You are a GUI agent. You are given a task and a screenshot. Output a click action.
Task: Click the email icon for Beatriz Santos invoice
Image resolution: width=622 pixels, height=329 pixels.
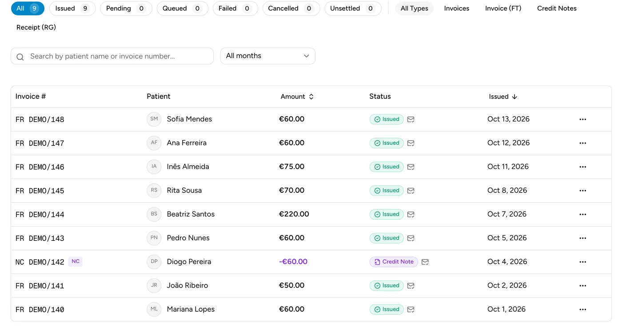(411, 214)
